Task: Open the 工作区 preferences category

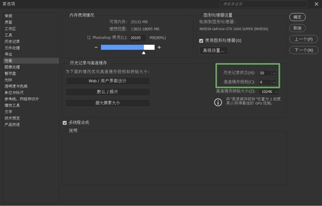Action: click(10, 29)
